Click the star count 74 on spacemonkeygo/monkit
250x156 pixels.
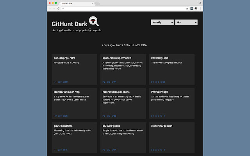[114, 82]
